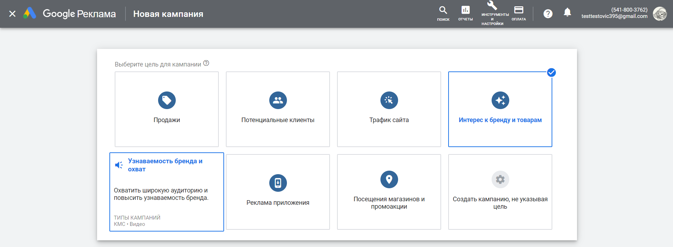Choose Создать кампанию, не указывая цель
The height and width of the screenshot is (247, 673).
(500, 192)
